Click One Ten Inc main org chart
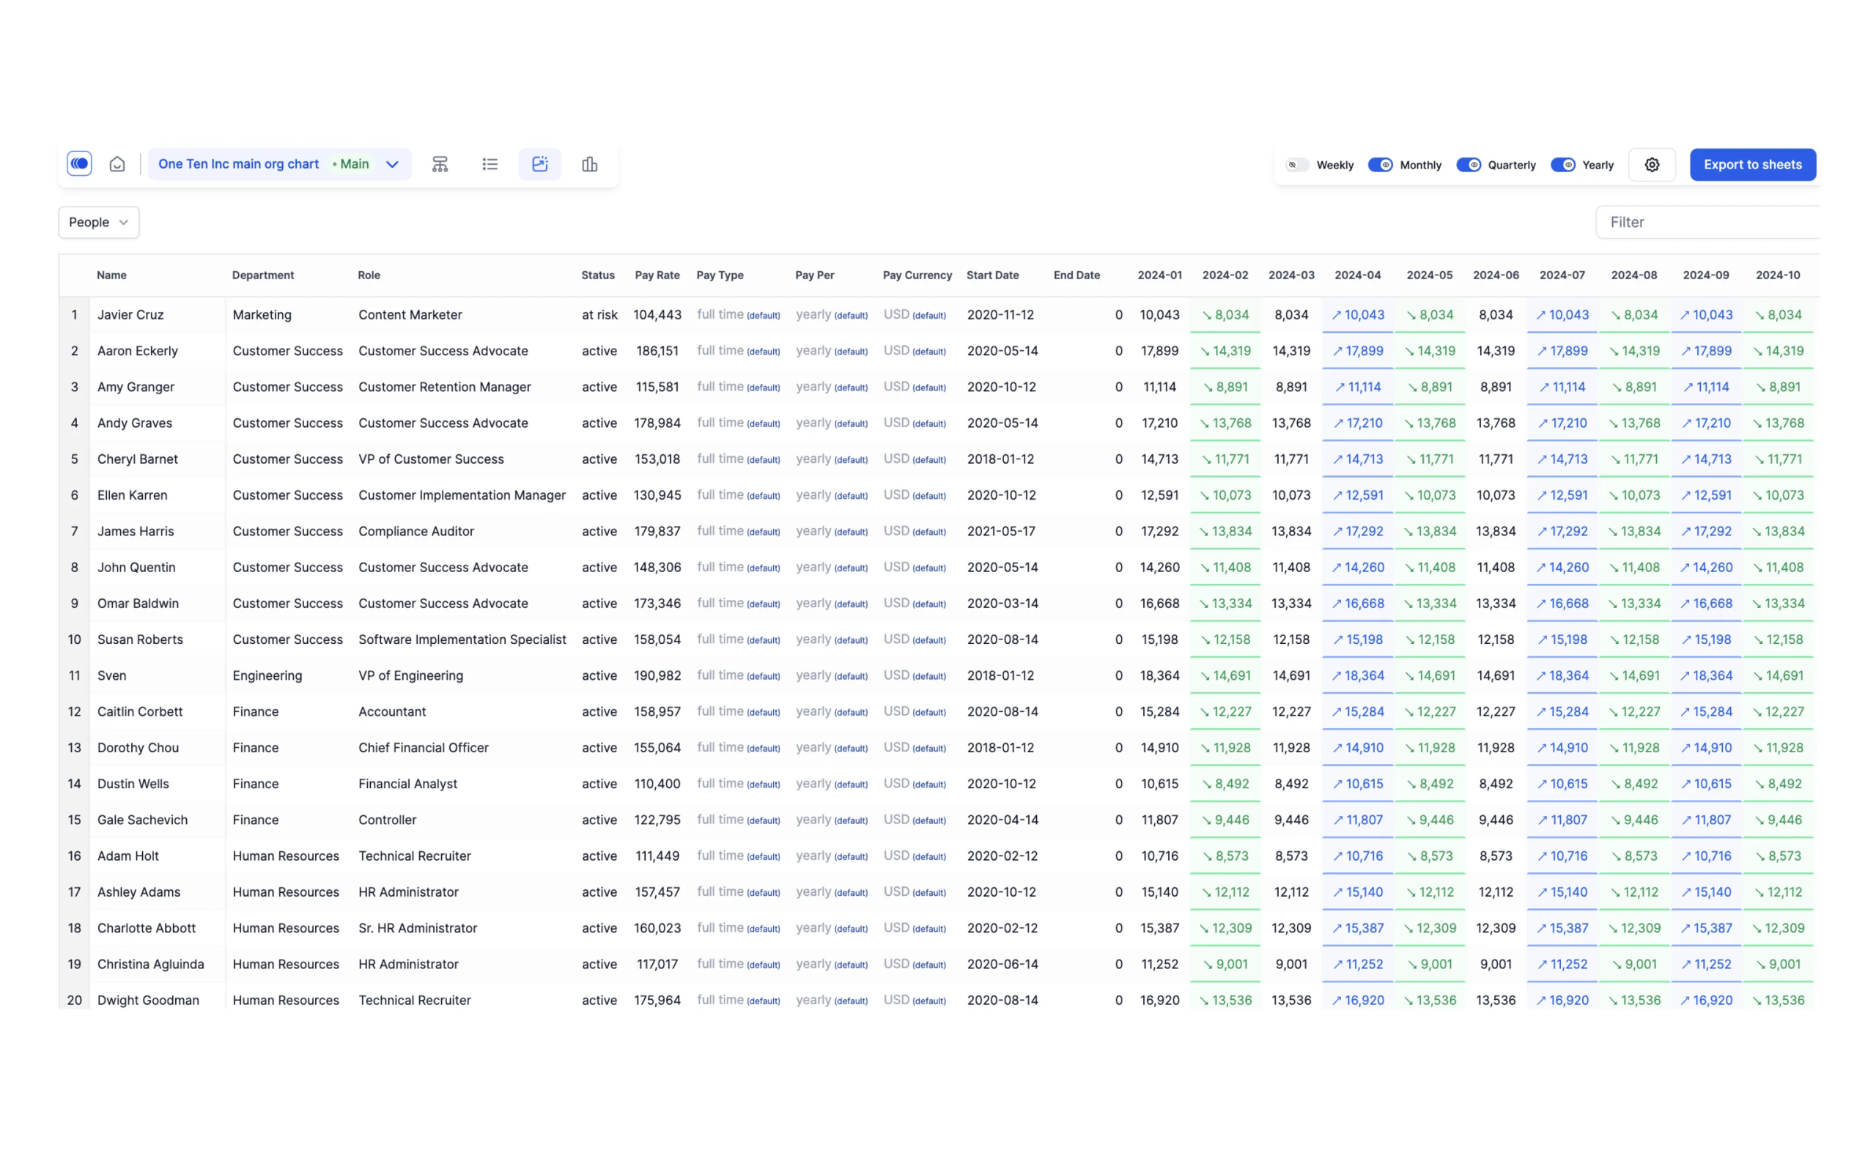1876x1172 pixels. click(238, 163)
